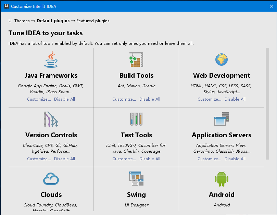This screenshot has height=215, width=277.
Task: Click the 'Tune IDEA to your tasks' title
Action: pyautogui.click(x=46, y=33)
